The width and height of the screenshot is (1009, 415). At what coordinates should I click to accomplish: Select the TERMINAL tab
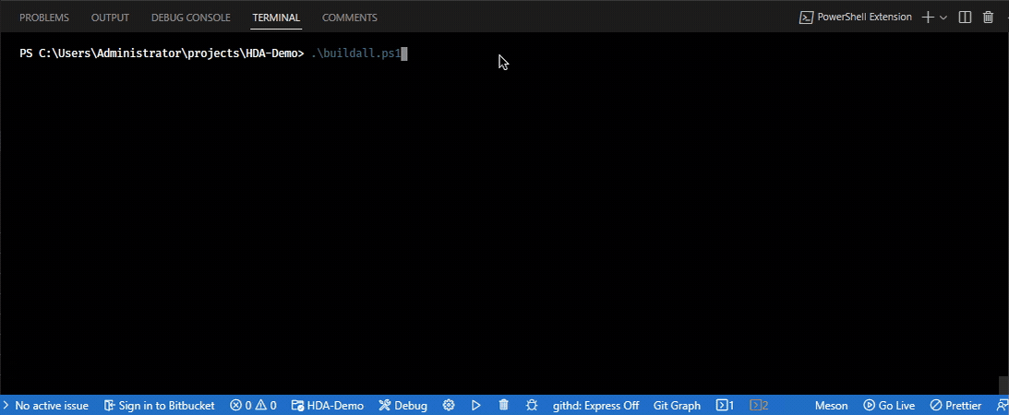(276, 18)
